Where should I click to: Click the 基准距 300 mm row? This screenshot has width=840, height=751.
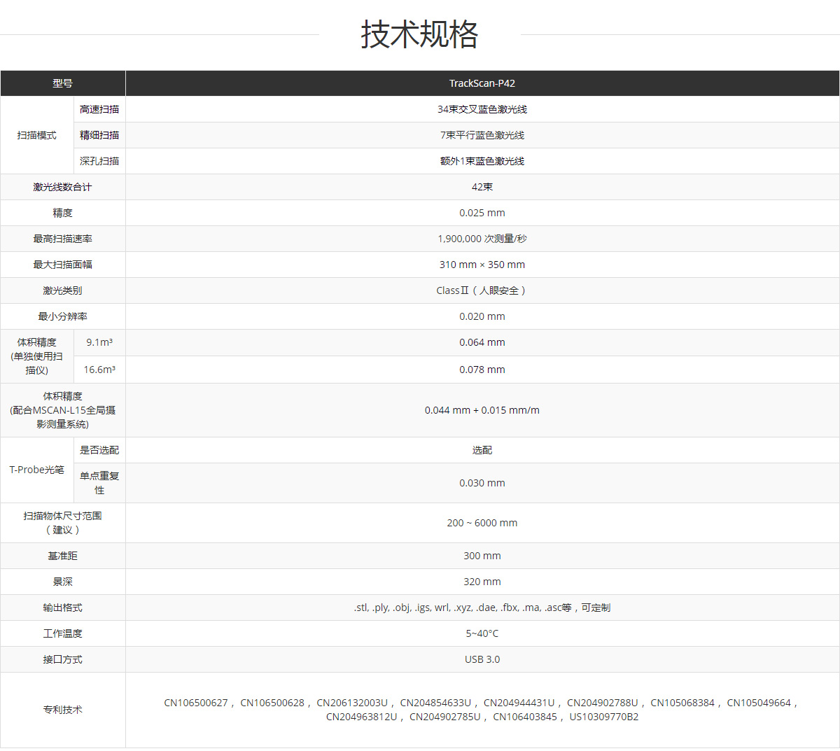(482, 555)
